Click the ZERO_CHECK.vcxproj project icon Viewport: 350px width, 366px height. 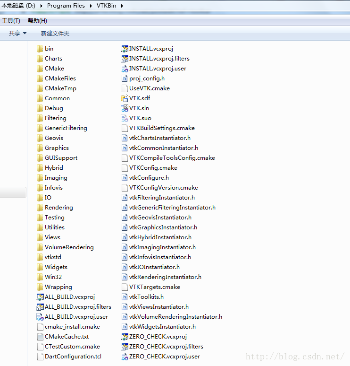tap(125, 337)
